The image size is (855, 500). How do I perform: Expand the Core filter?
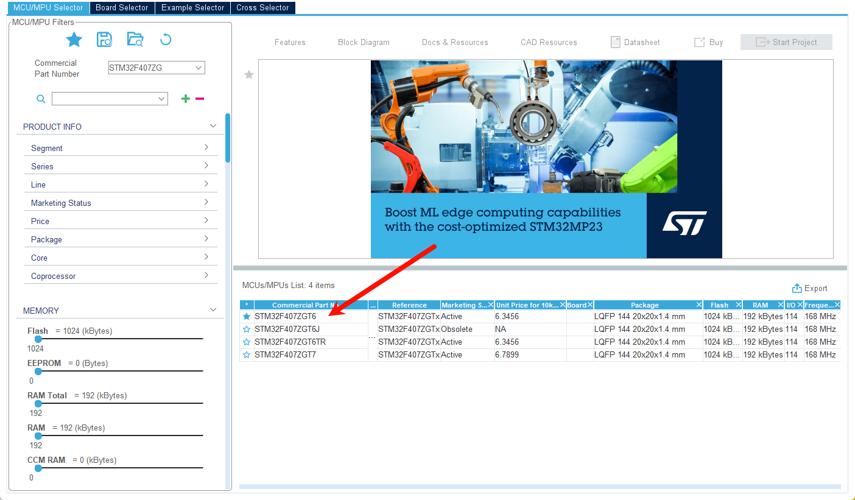pyautogui.click(x=206, y=257)
